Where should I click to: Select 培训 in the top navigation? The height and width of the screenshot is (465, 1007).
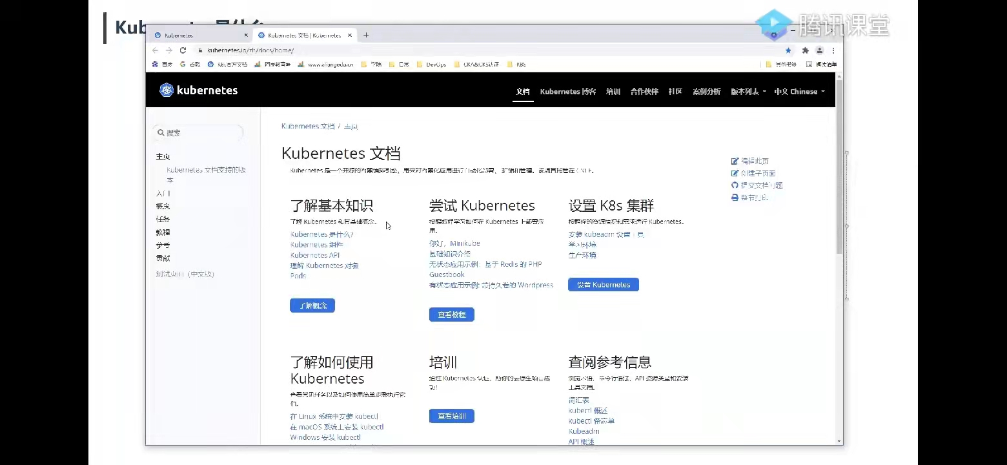click(613, 92)
